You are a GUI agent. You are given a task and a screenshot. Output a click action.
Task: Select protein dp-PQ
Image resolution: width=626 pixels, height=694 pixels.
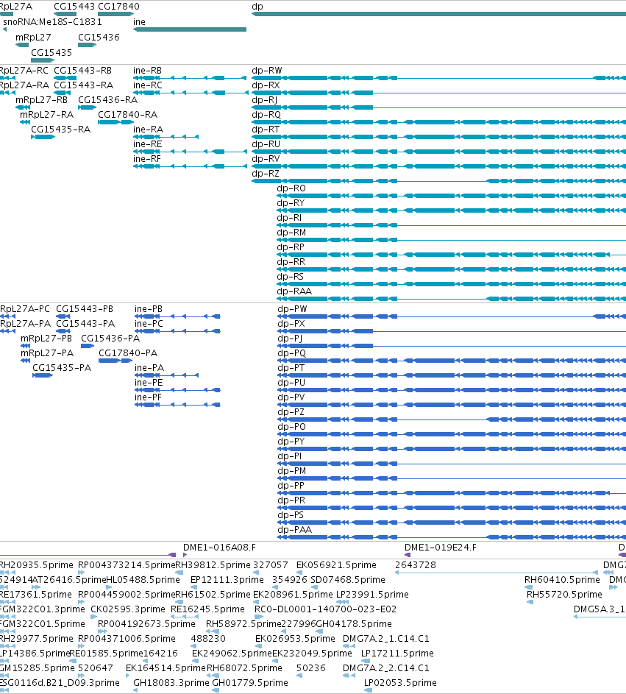pyautogui.click(x=452, y=361)
